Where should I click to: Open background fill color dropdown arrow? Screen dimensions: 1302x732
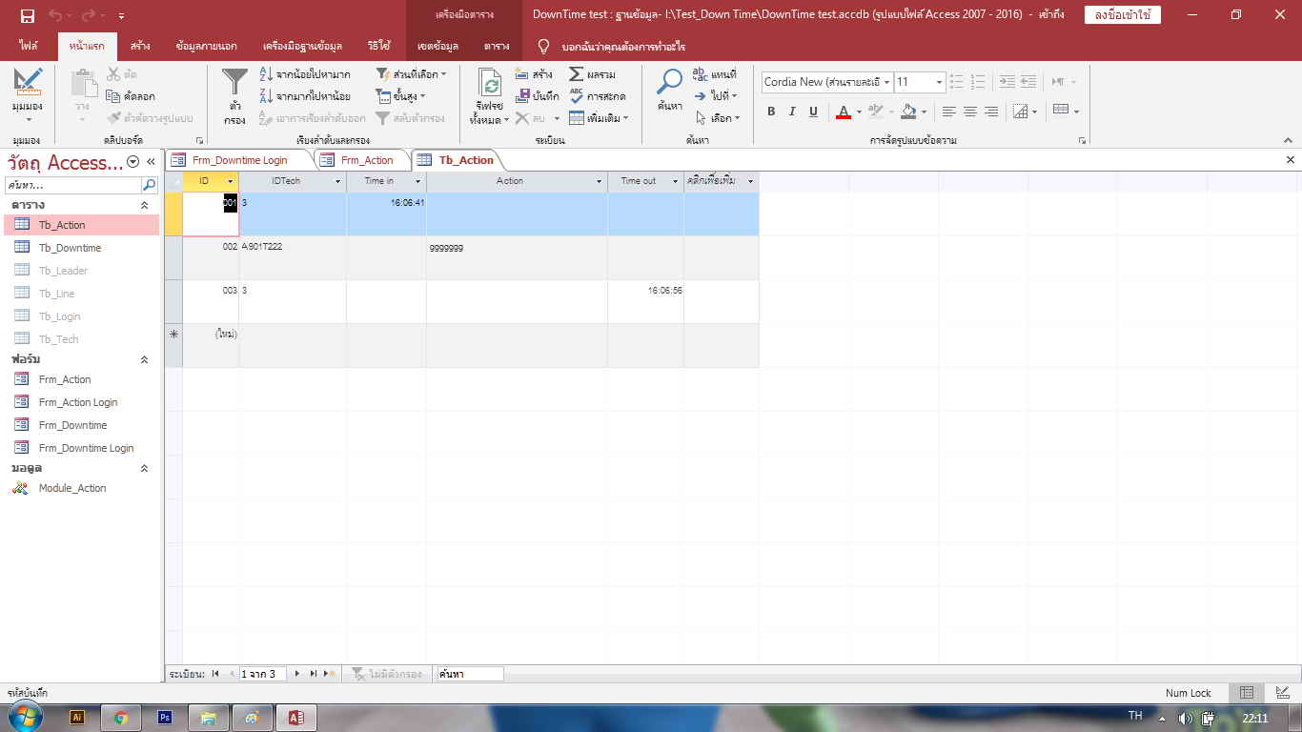click(x=926, y=112)
